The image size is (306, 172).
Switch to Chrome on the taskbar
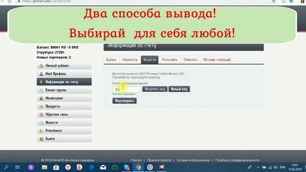pos(138,167)
